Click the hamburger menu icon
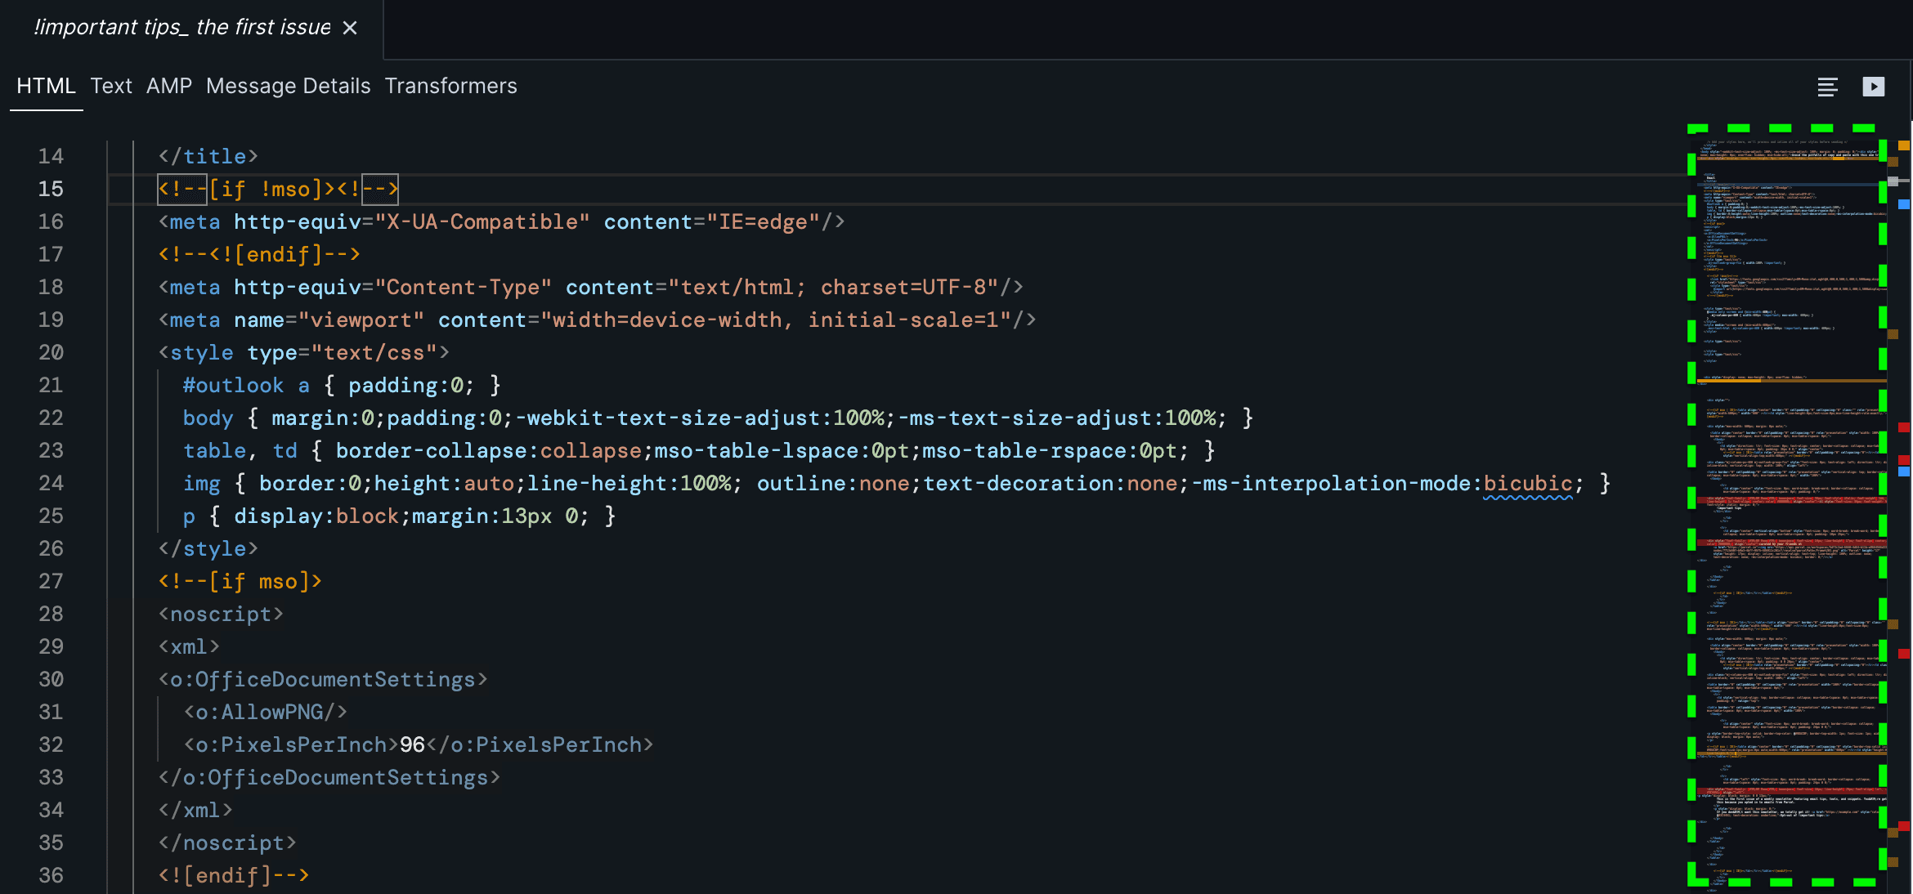 point(1828,87)
